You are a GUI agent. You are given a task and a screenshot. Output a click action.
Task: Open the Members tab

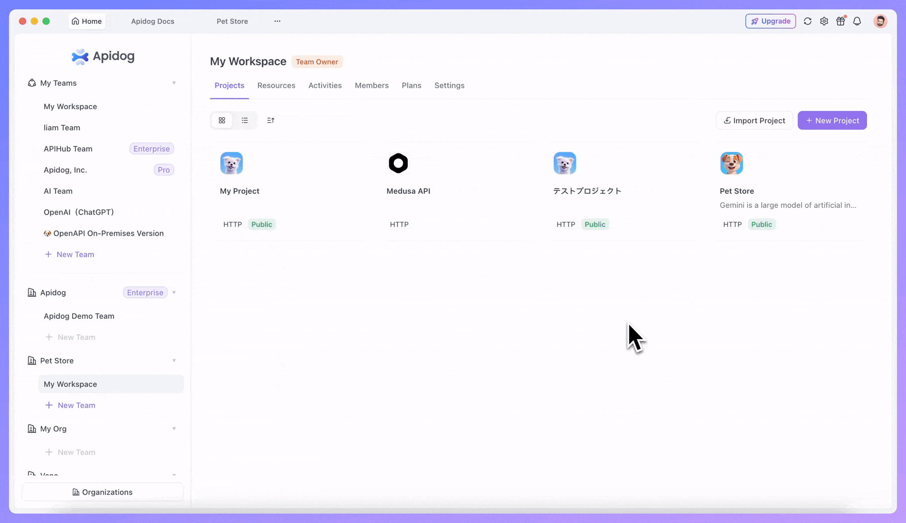372,85
